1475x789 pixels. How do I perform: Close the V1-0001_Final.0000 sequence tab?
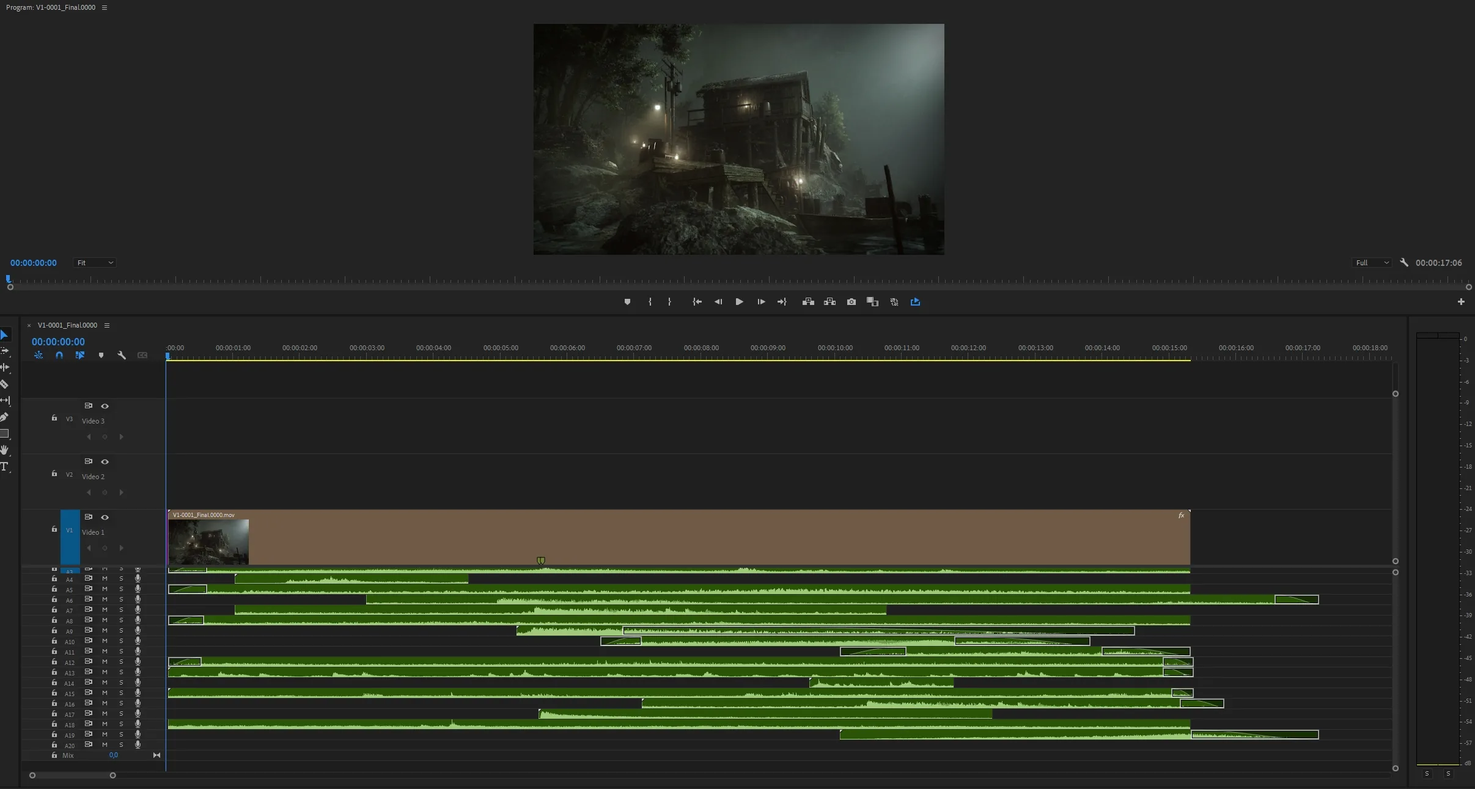point(29,326)
